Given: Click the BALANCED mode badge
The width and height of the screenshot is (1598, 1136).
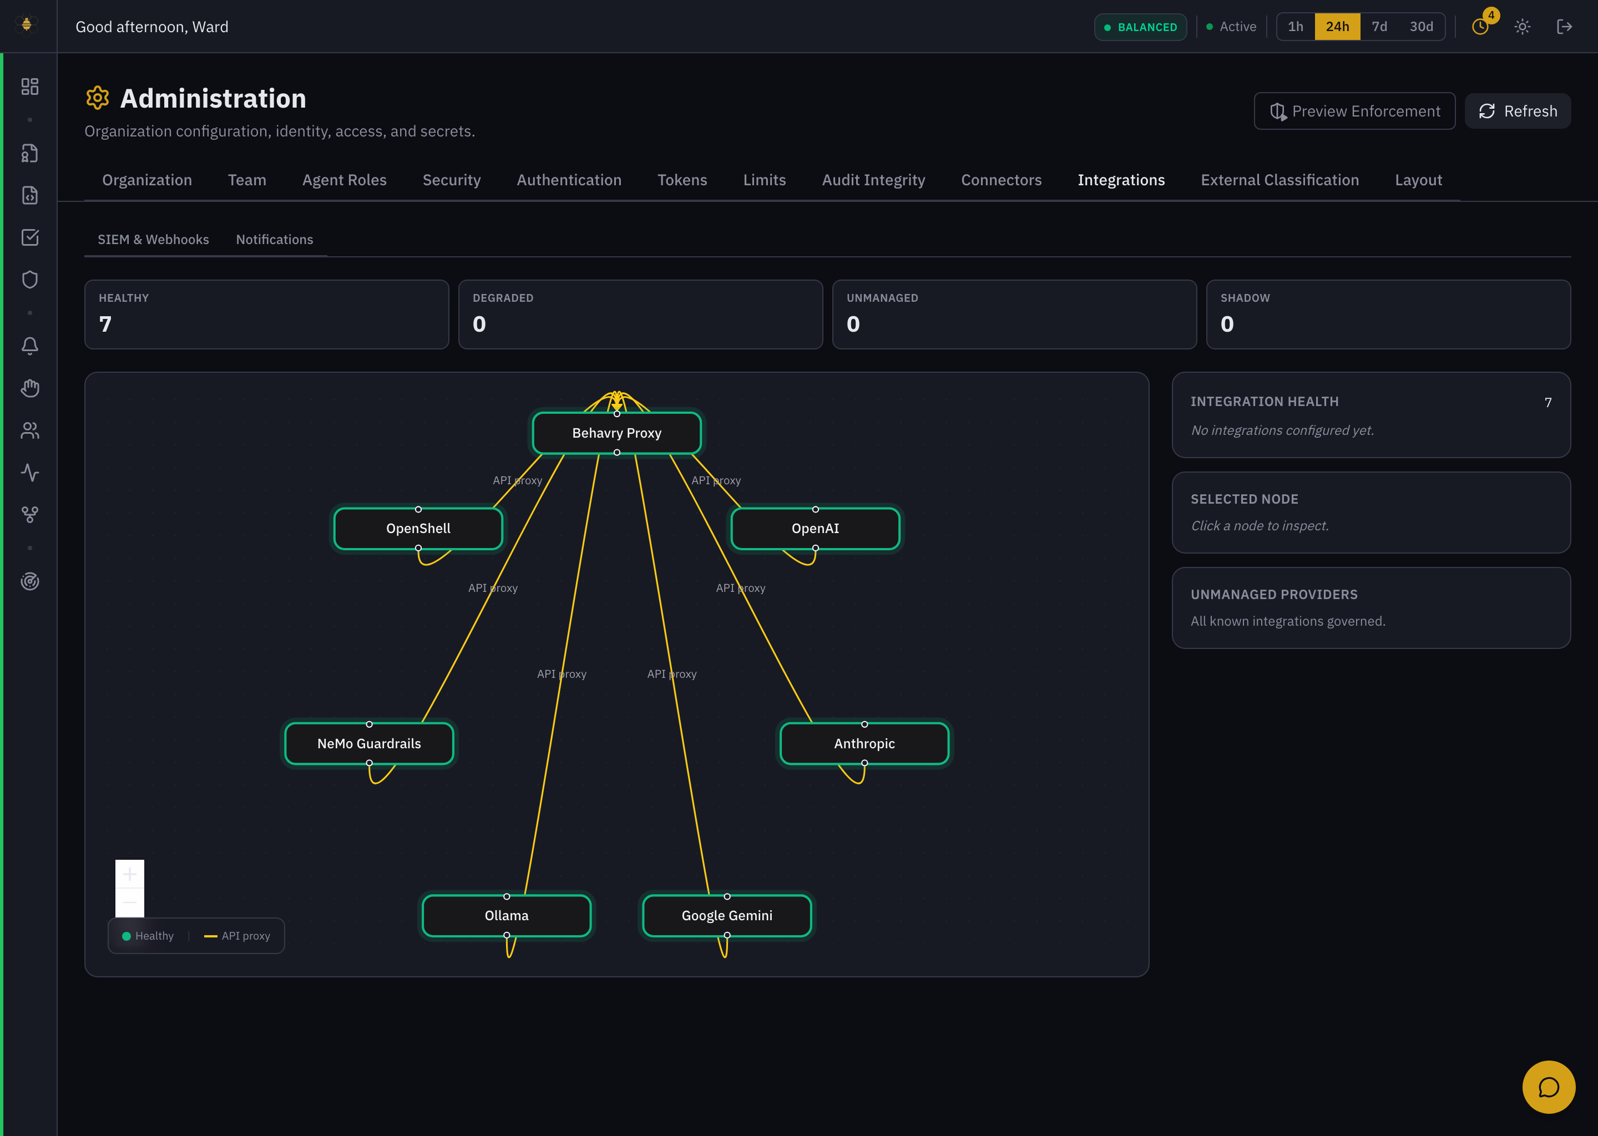Looking at the screenshot, I should 1140,27.
